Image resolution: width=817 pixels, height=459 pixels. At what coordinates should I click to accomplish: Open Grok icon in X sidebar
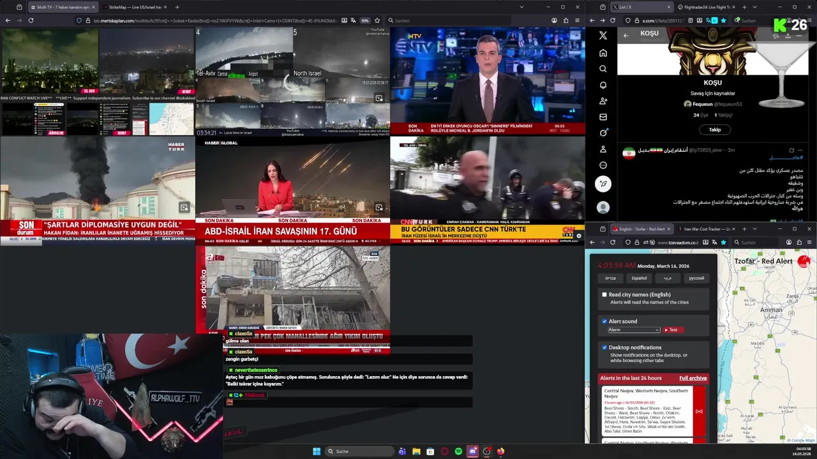[x=603, y=133]
